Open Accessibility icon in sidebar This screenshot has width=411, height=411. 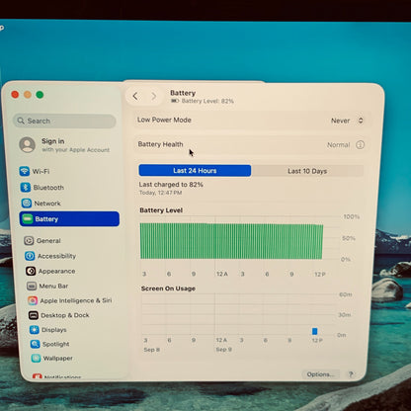(x=30, y=256)
